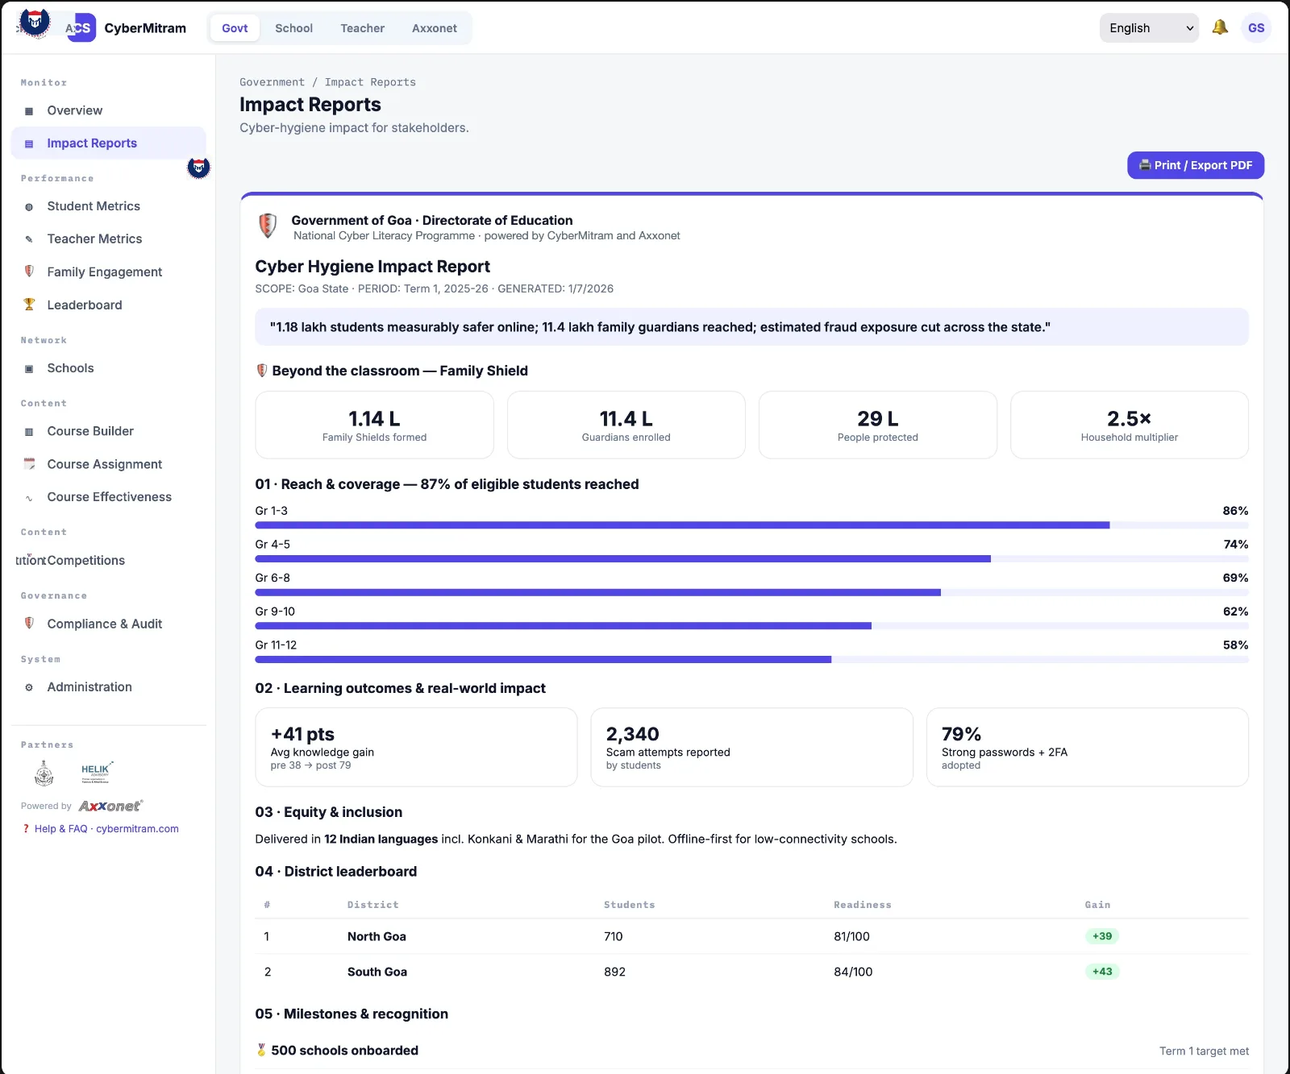Switch to the Axxonet tab
The width and height of the screenshot is (1290, 1074).
click(x=434, y=28)
